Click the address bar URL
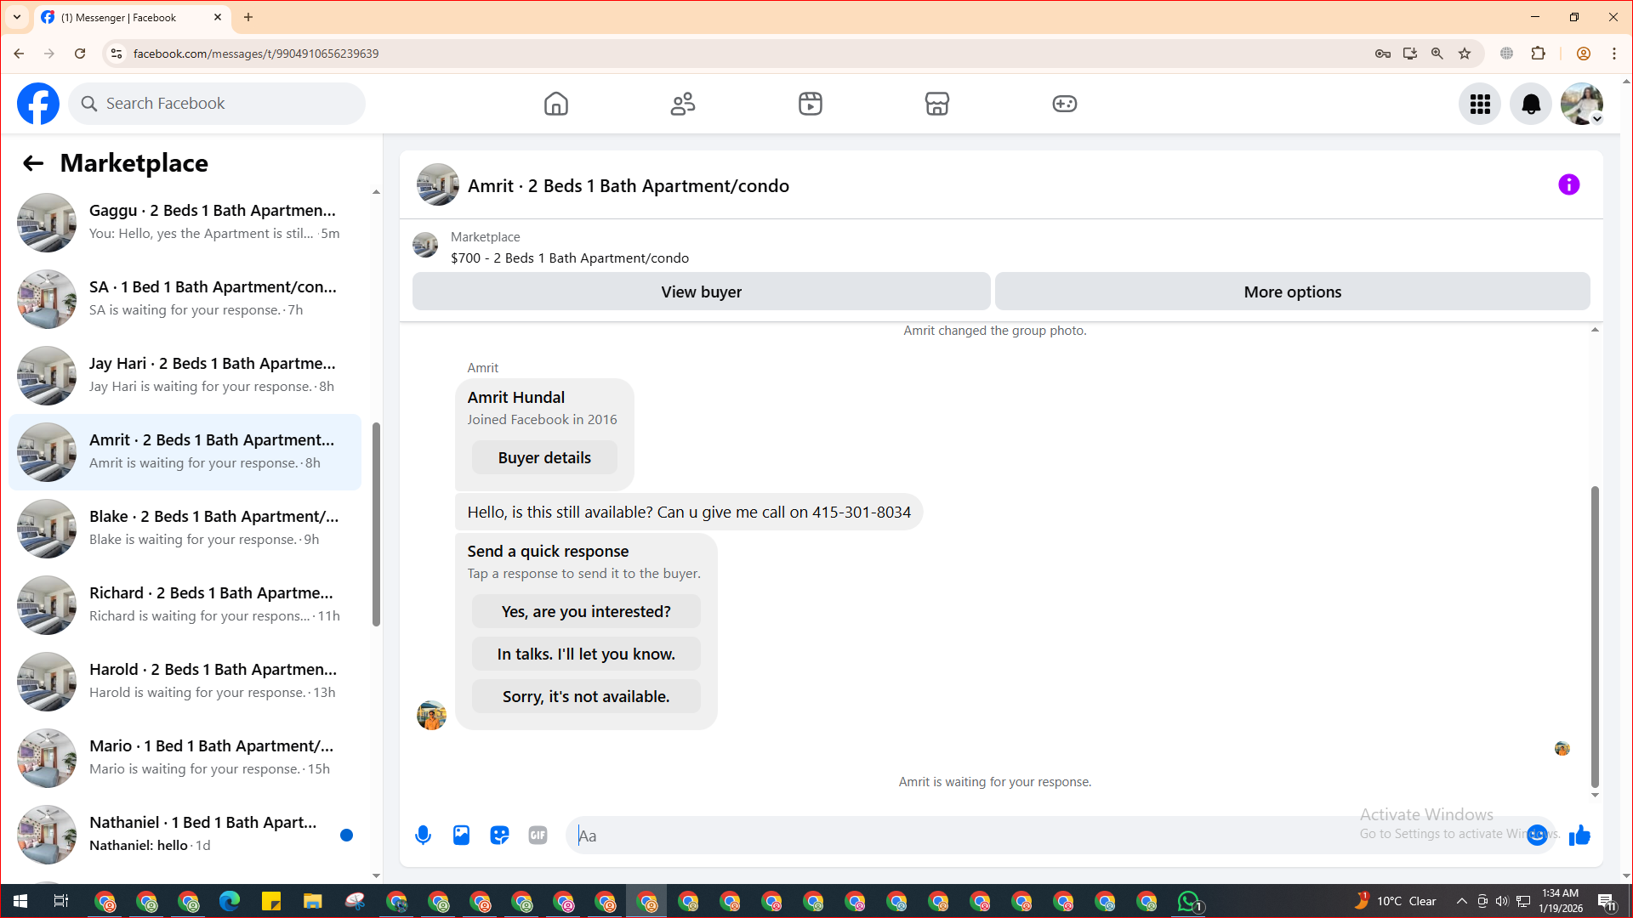Screen dimensions: 1633x918 point(256,54)
